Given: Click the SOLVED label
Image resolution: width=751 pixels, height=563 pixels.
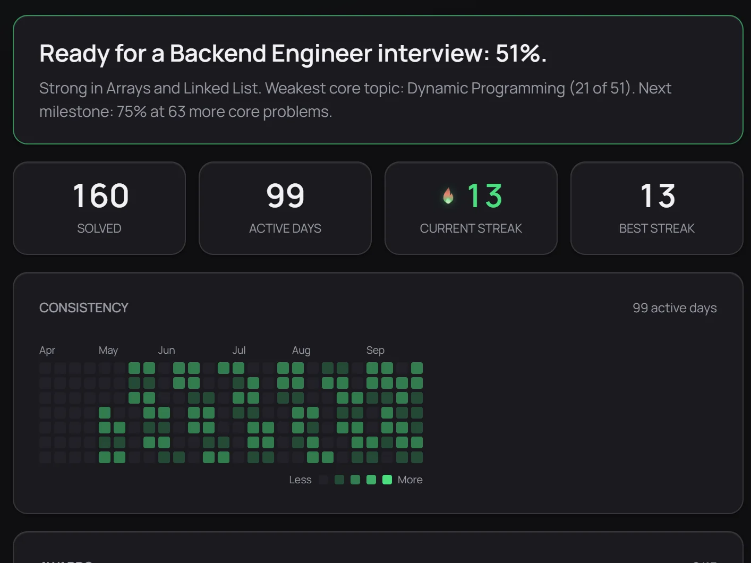Looking at the screenshot, I should tap(99, 228).
